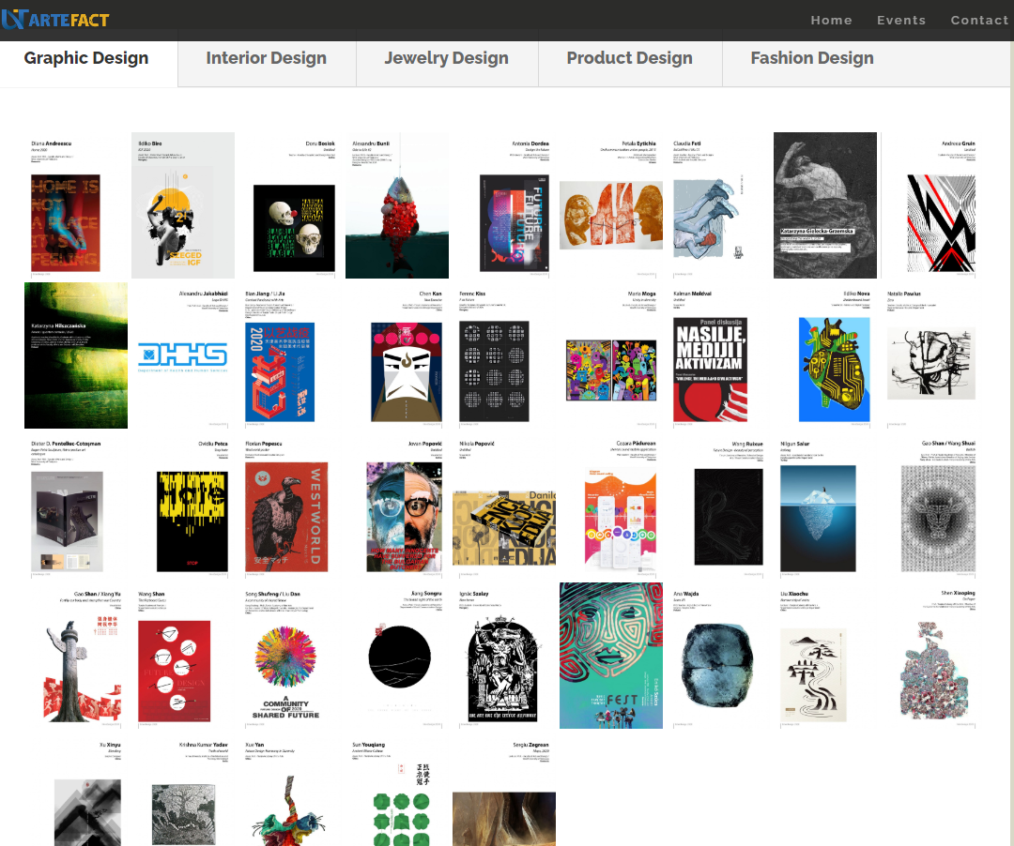Open the Fashion Design tab

coord(811,58)
